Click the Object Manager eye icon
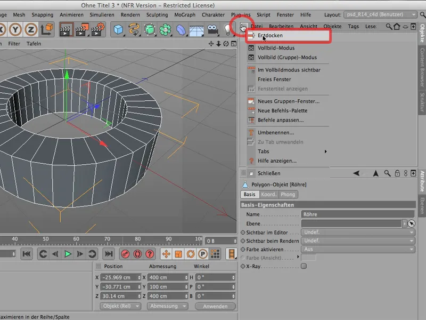Image resolution: width=426 pixels, height=320 pixels. [x=405, y=27]
